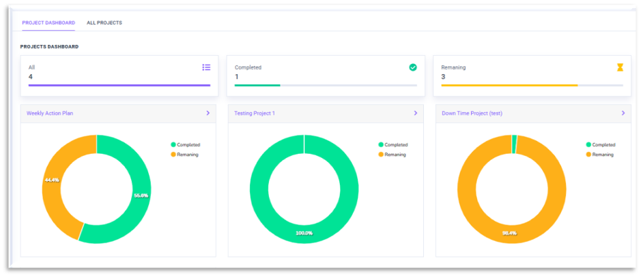Click the green checkmark icon in Completed card
This screenshot has height=277, width=641.
(412, 67)
